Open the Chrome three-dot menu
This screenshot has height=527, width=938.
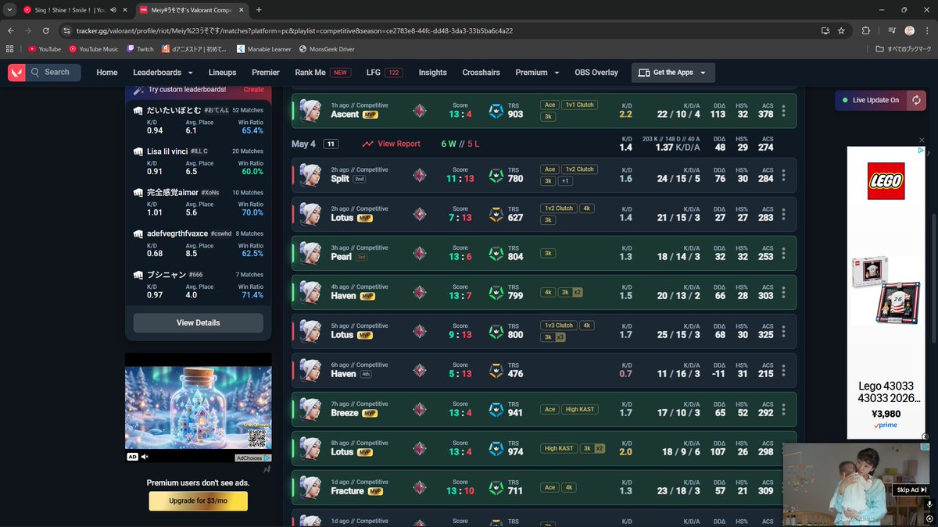tap(928, 30)
